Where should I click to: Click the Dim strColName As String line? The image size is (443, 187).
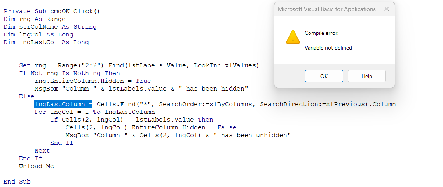click(50, 27)
